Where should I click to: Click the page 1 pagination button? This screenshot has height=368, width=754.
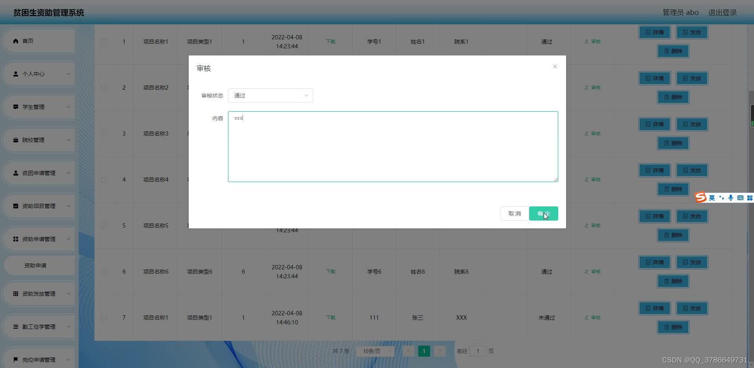424,351
